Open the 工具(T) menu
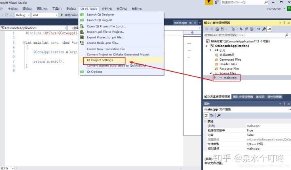291x170 pixels. 57,9
